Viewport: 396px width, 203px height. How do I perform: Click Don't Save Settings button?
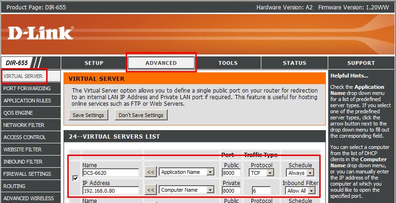tap(141, 115)
